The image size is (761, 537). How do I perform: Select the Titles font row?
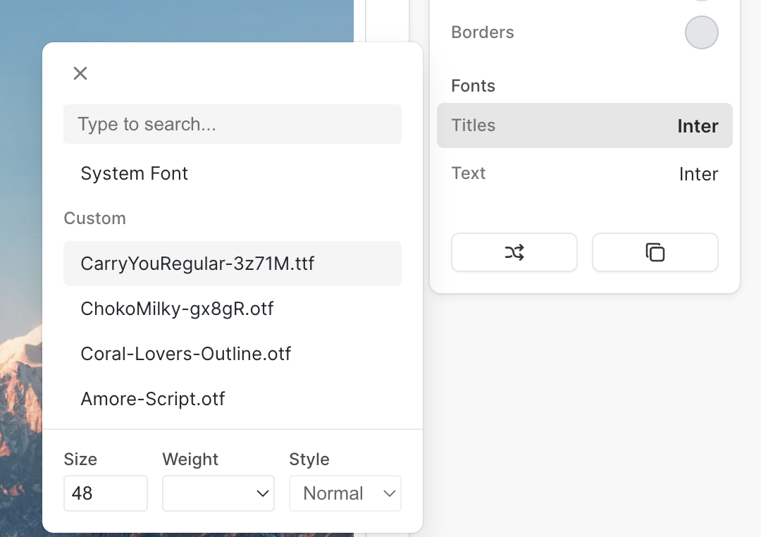(x=585, y=125)
